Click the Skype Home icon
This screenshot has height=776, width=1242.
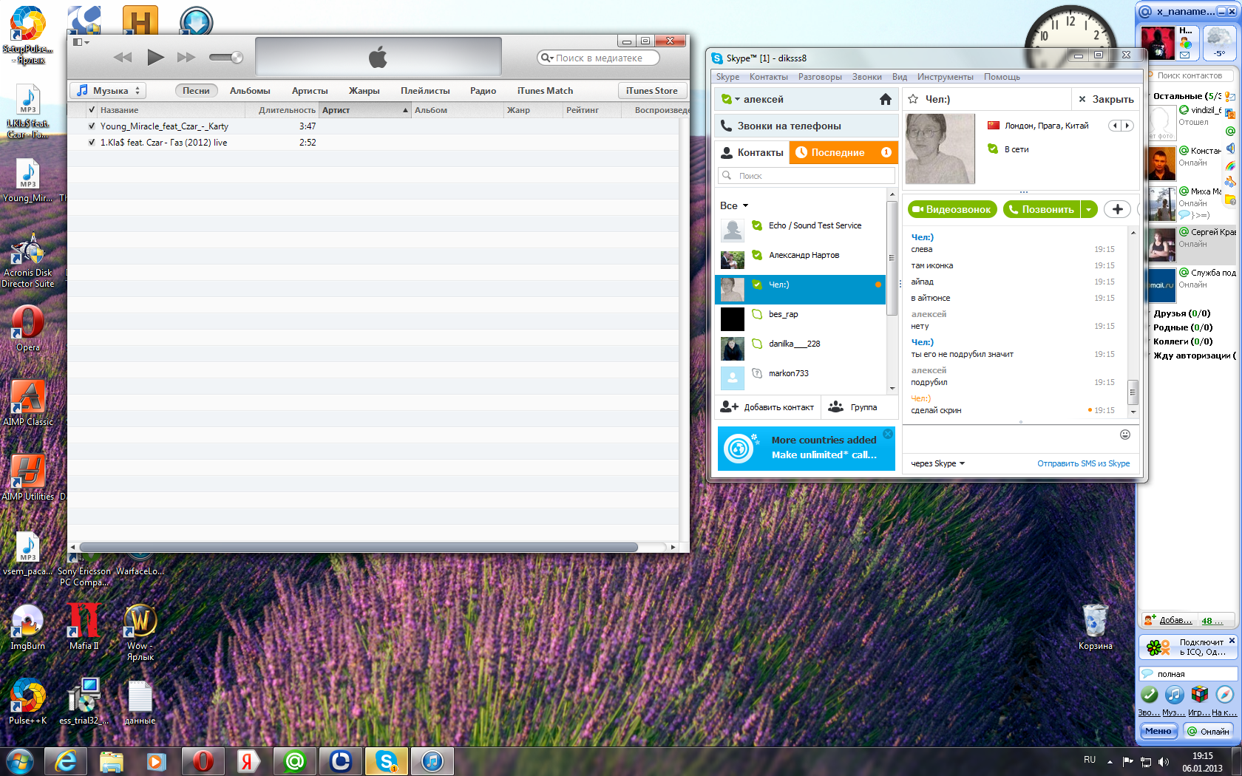click(885, 99)
